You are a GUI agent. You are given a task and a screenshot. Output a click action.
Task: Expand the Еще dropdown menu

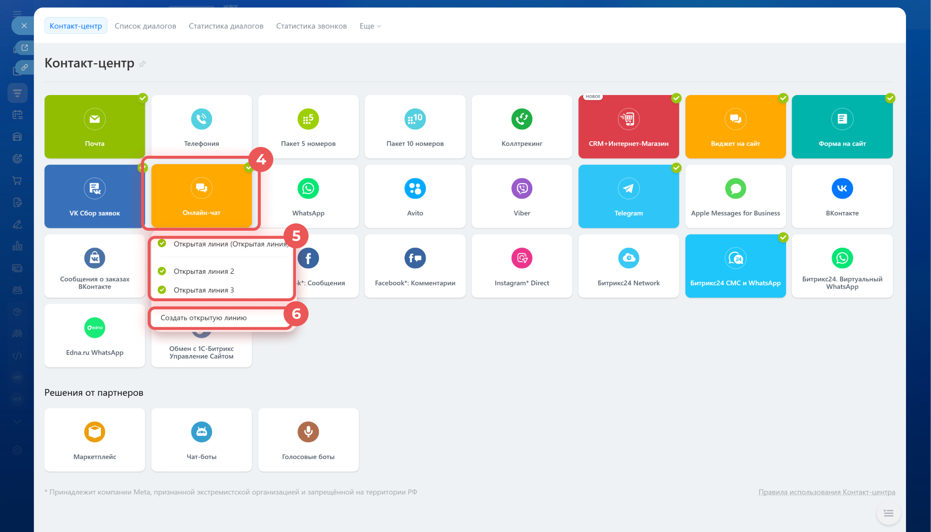click(370, 26)
